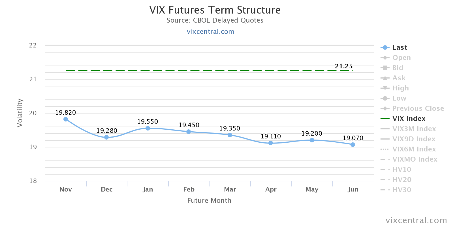
Task: Enable the VIX9D Index legend entry
Action: pyautogui.click(x=414, y=139)
